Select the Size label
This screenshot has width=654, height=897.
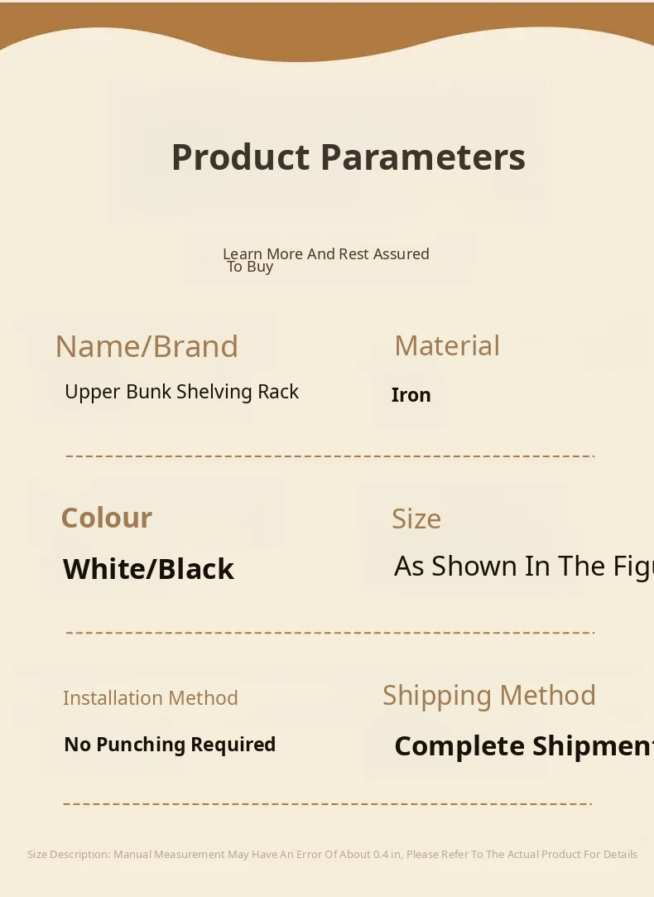(416, 518)
